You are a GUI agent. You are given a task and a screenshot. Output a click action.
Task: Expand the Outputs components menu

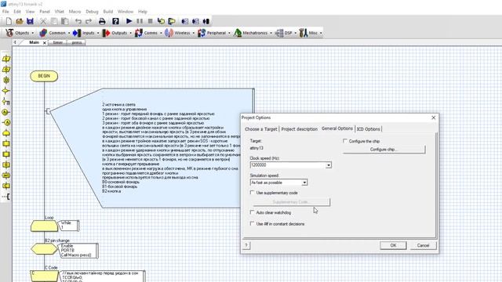[x=117, y=33]
